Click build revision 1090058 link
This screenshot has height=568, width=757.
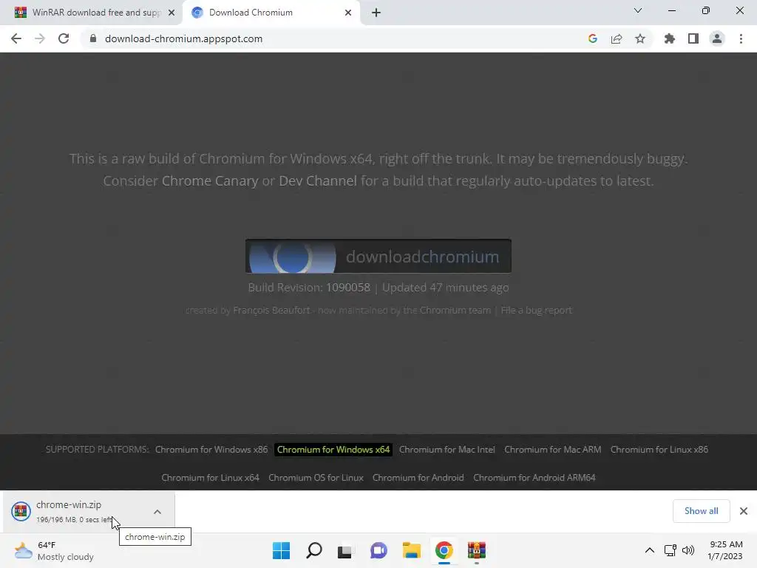click(348, 288)
